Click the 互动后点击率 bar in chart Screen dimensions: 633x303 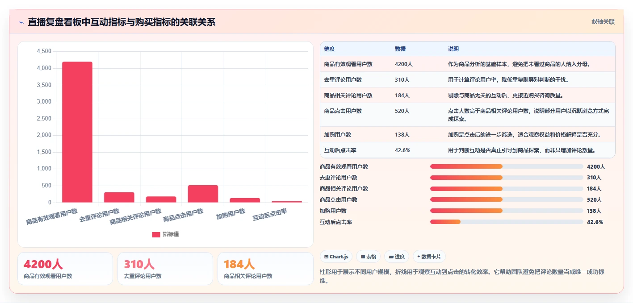[287, 202]
